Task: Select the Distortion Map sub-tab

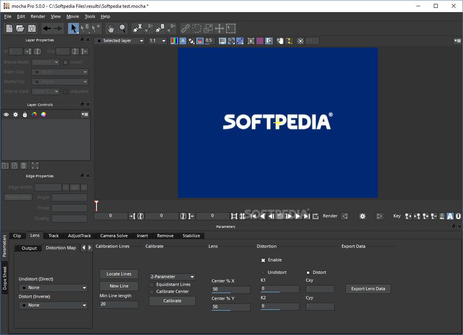Action: point(61,248)
